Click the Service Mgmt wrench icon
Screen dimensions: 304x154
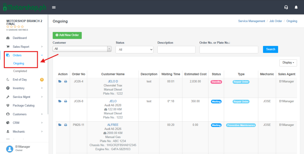[x=8, y=97]
